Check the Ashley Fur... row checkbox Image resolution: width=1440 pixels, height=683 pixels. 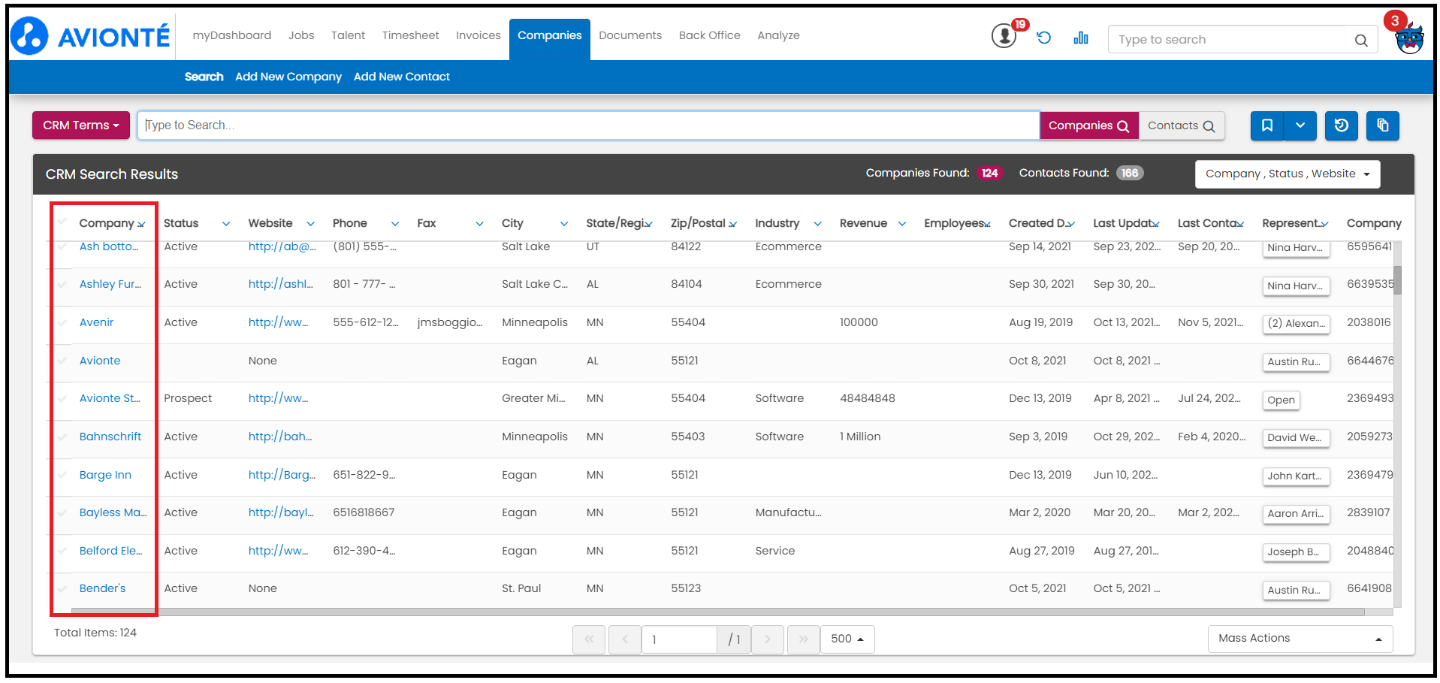(62, 284)
